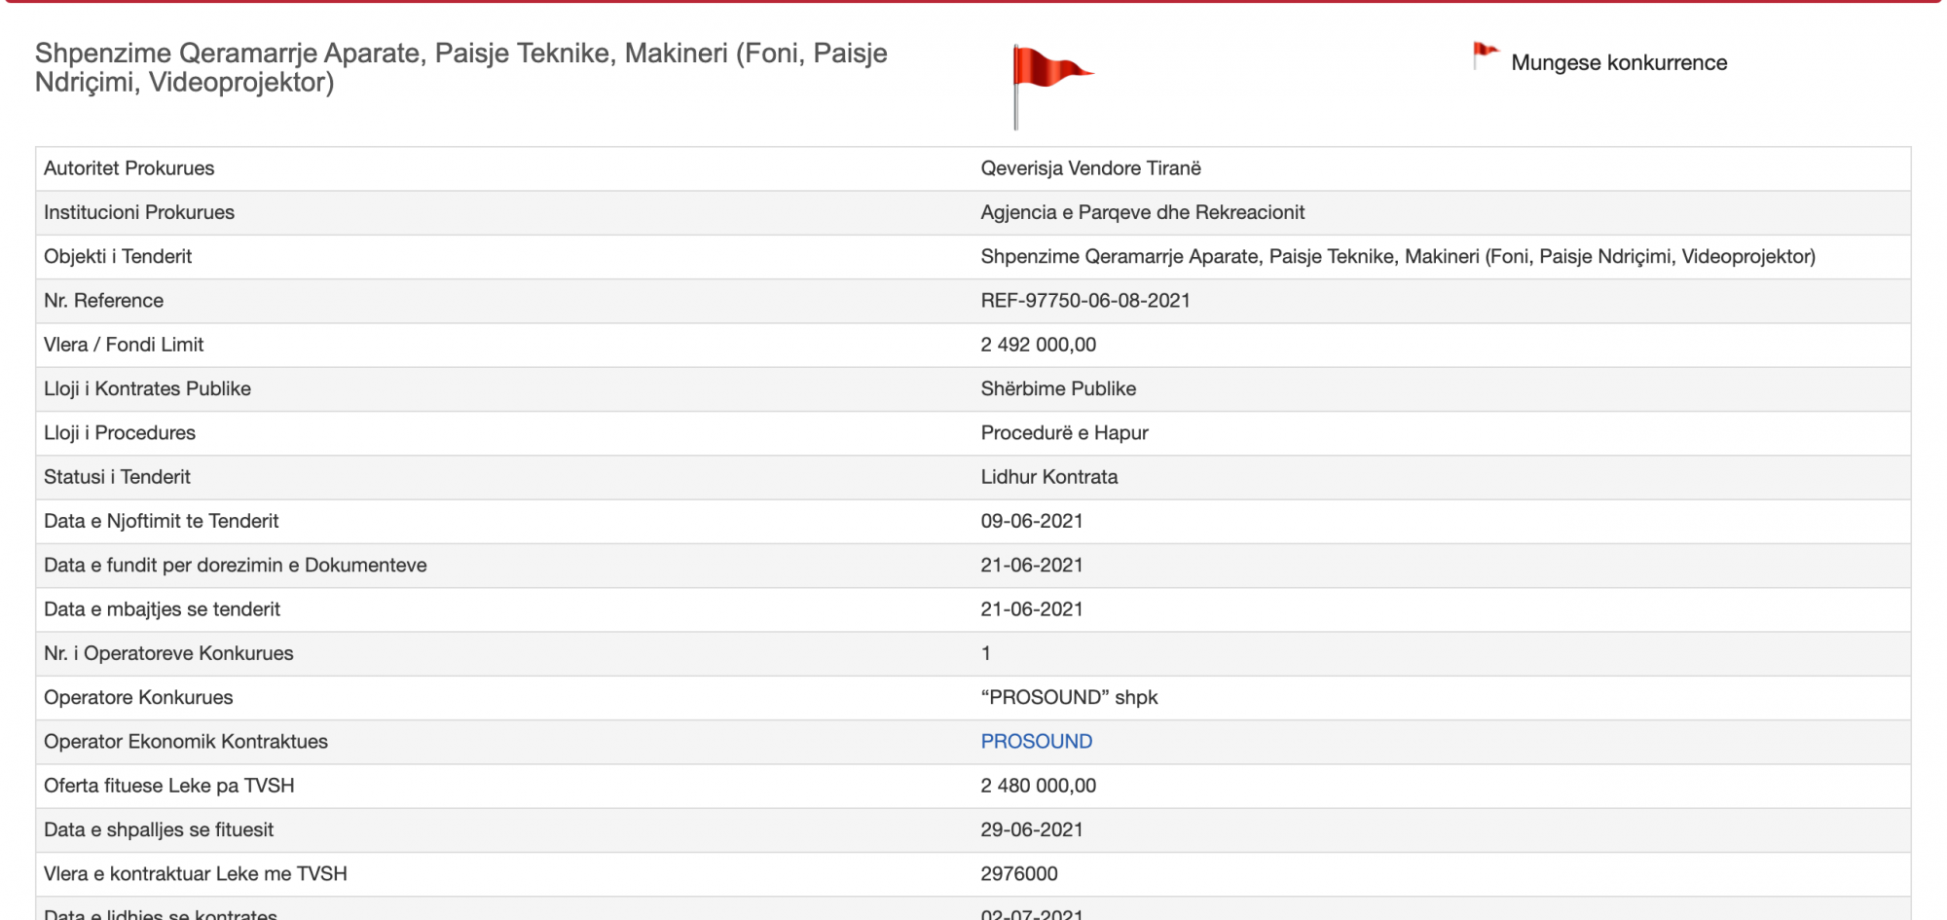Click the "PROSOUND" shpk competing operator
The height and width of the screenshot is (920, 1947).
(x=1069, y=697)
